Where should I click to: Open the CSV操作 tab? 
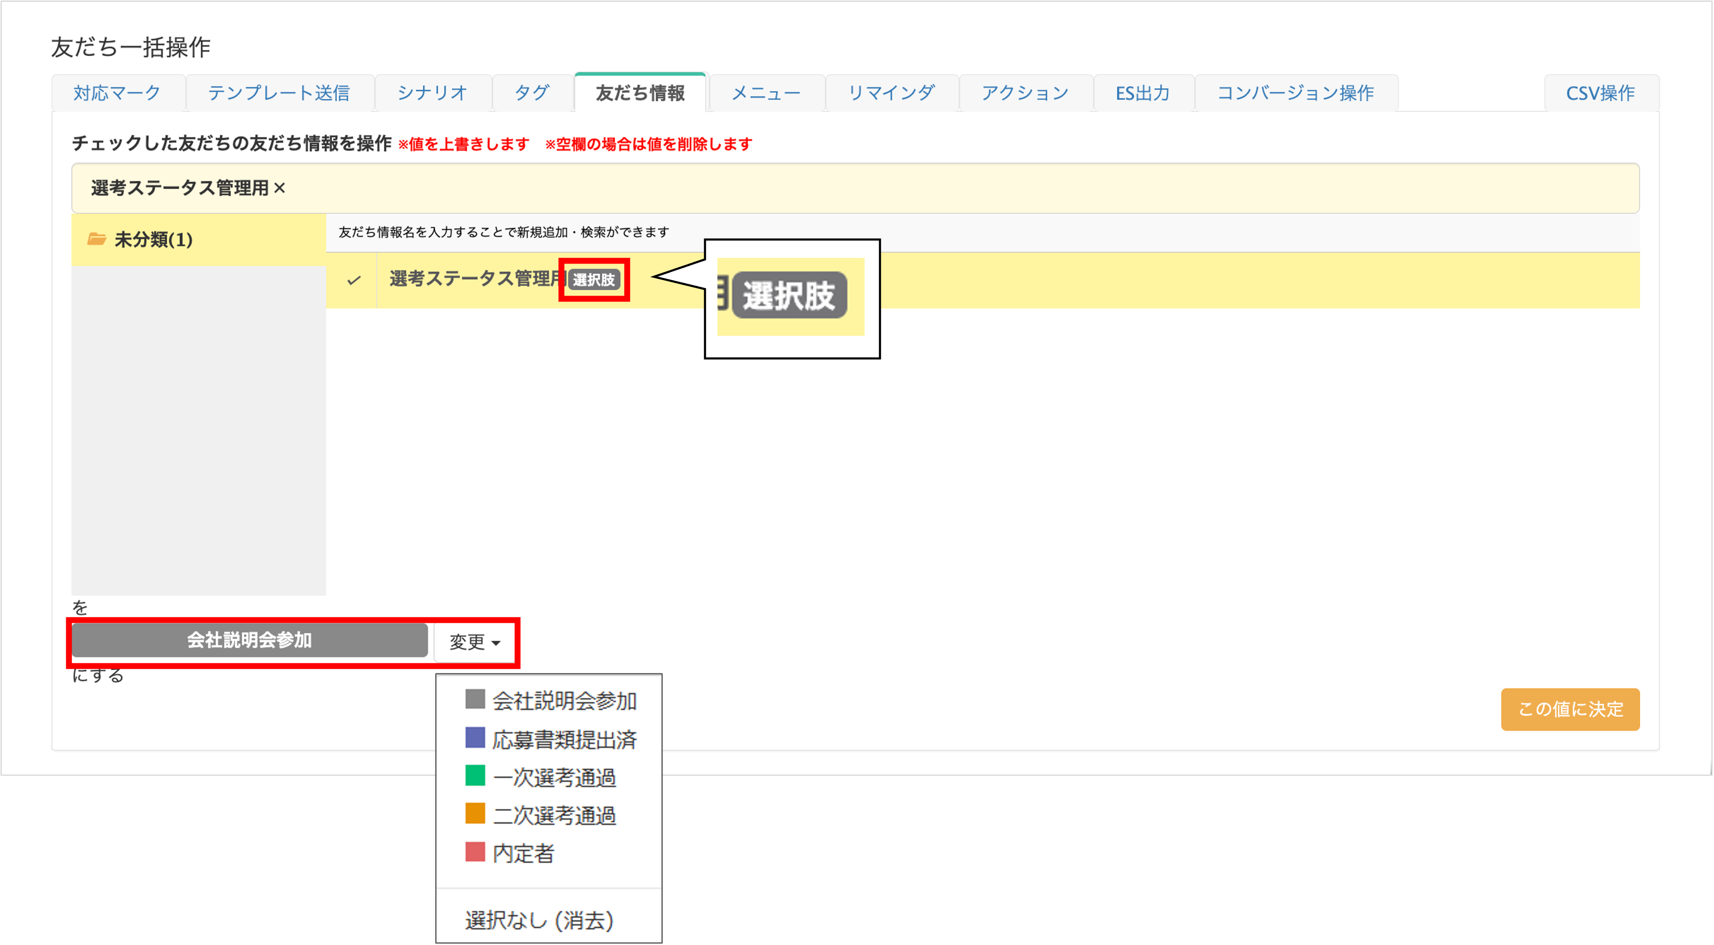click(1600, 93)
